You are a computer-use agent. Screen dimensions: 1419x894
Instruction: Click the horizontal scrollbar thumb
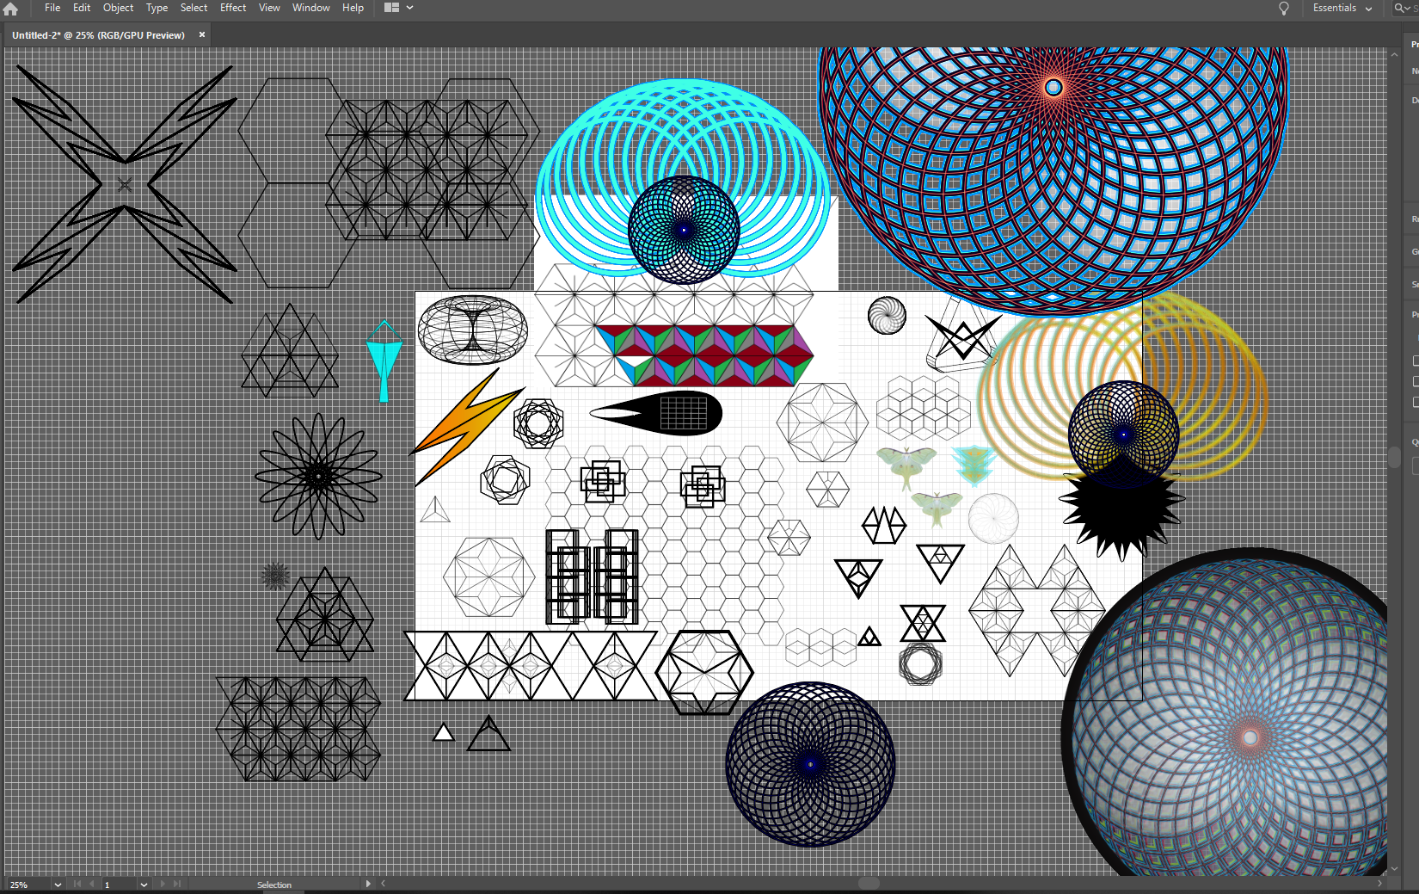[x=869, y=884]
